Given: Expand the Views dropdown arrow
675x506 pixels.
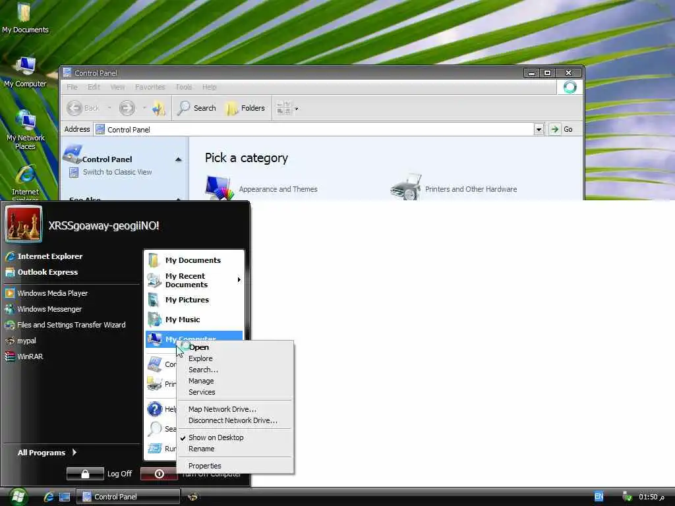Looking at the screenshot, I should pos(296,109).
